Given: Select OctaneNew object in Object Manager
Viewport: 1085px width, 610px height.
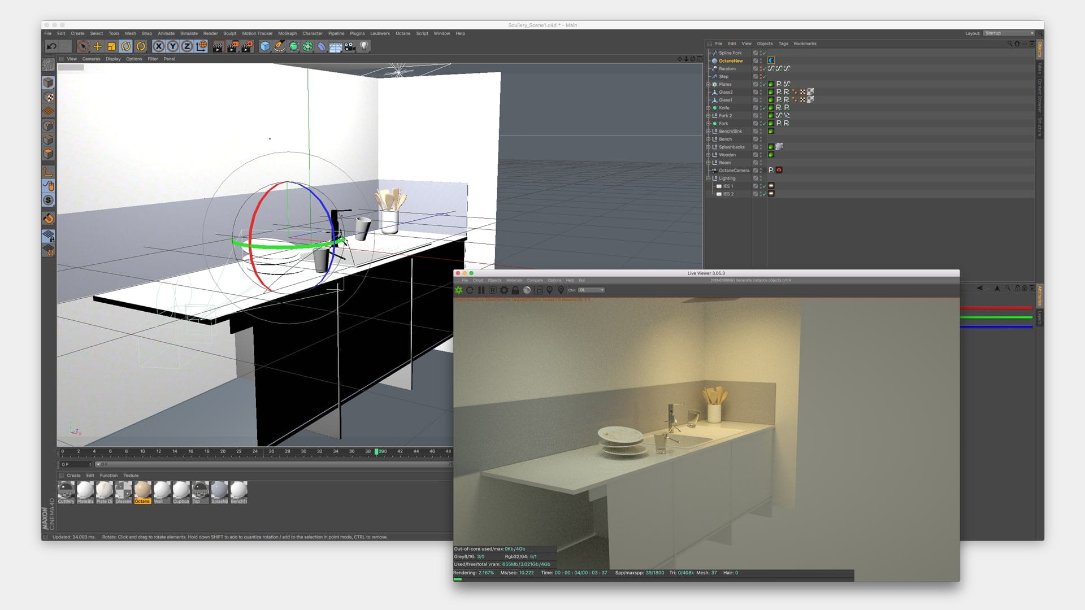Looking at the screenshot, I should click(731, 61).
